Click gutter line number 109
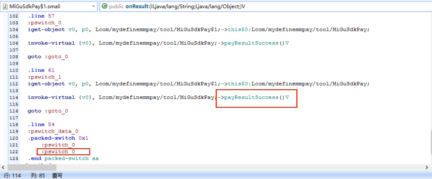 (x=14, y=63)
